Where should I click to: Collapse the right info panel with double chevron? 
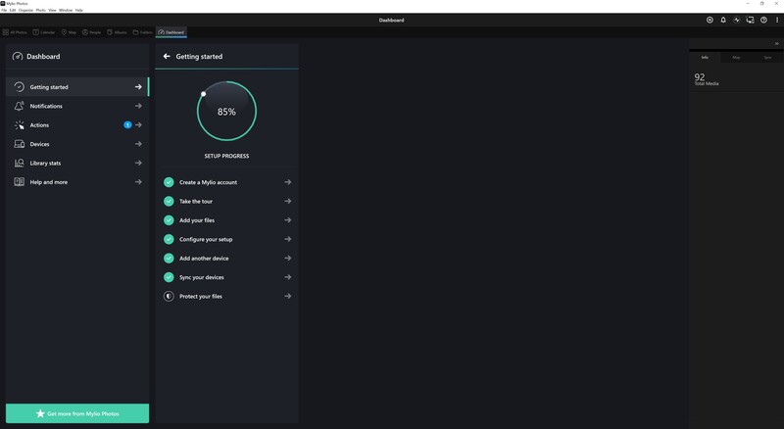(776, 43)
